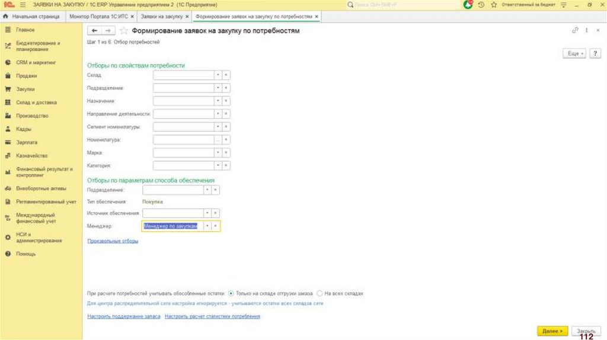Click the Закрыть button
Image resolution: width=607 pixels, height=340 pixels.
tap(586, 331)
